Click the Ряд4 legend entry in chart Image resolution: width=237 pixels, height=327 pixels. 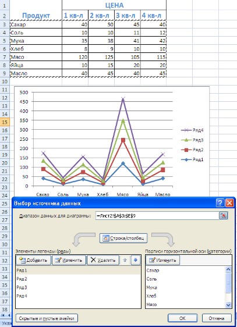(192, 130)
